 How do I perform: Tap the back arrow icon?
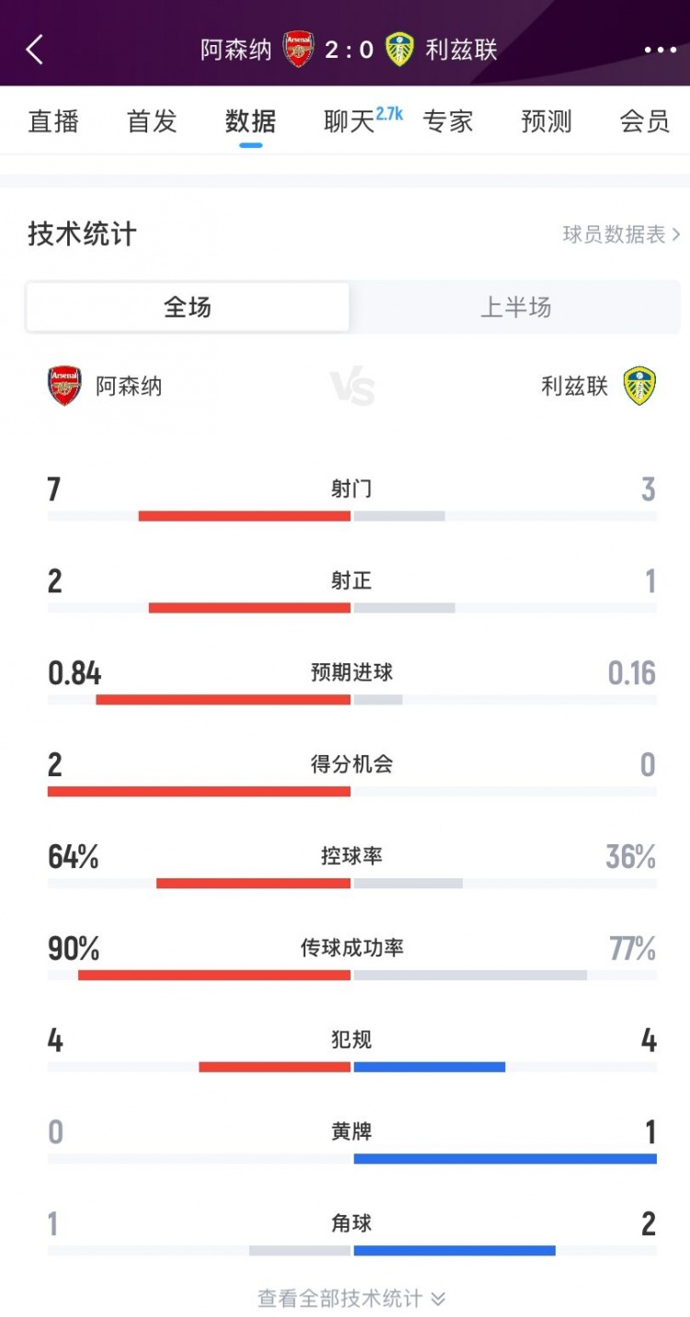coord(35,50)
